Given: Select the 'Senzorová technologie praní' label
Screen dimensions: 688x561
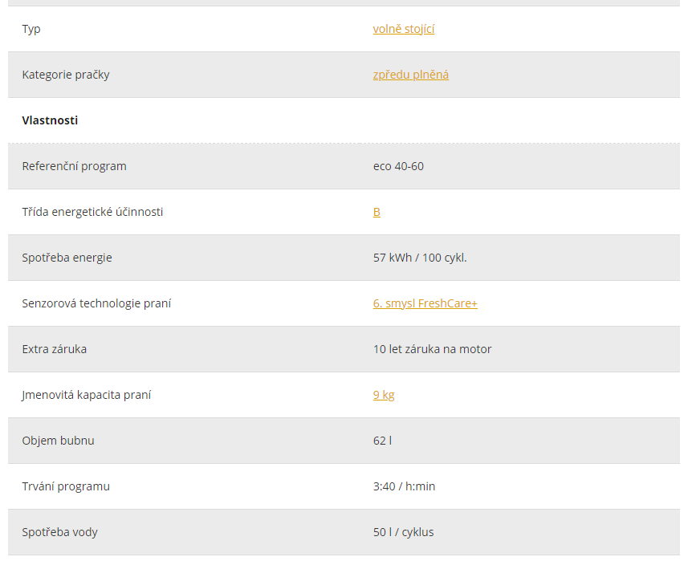Looking at the screenshot, I should point(96,303).
